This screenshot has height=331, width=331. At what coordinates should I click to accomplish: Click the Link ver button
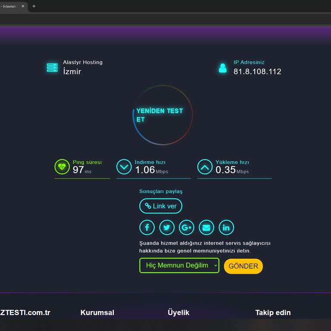pyautogui.click(x=161, y=206)
